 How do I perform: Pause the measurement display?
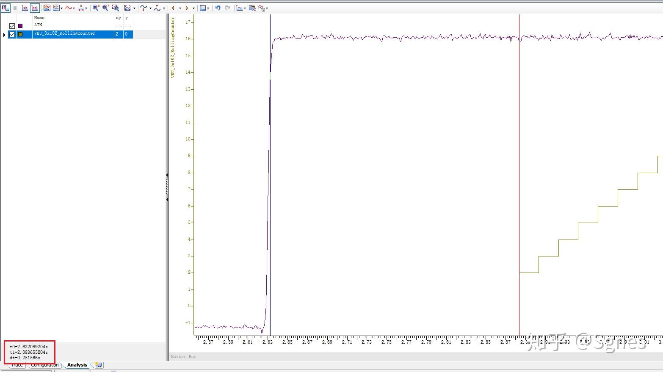(15, 8)
